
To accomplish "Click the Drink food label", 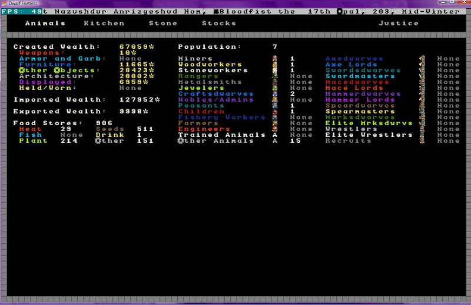I will (x=110, y=135).
